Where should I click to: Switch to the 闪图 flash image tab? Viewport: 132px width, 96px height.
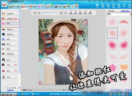[x=66, y=7]
